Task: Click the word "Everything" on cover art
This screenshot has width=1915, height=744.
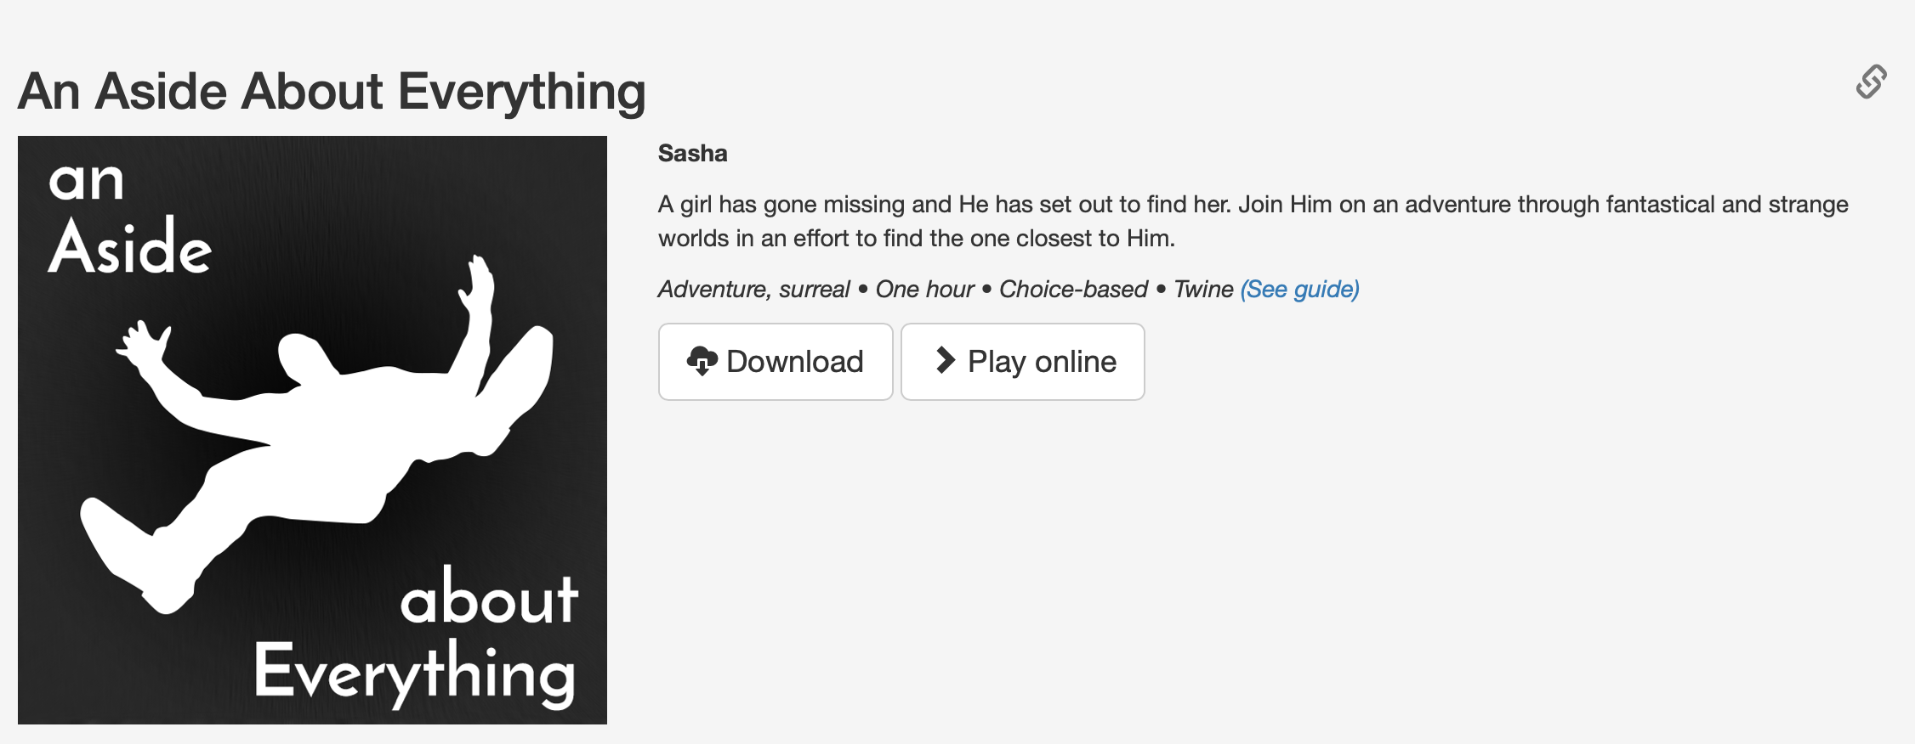Action: pyautogui.click(x=414, y=673)
